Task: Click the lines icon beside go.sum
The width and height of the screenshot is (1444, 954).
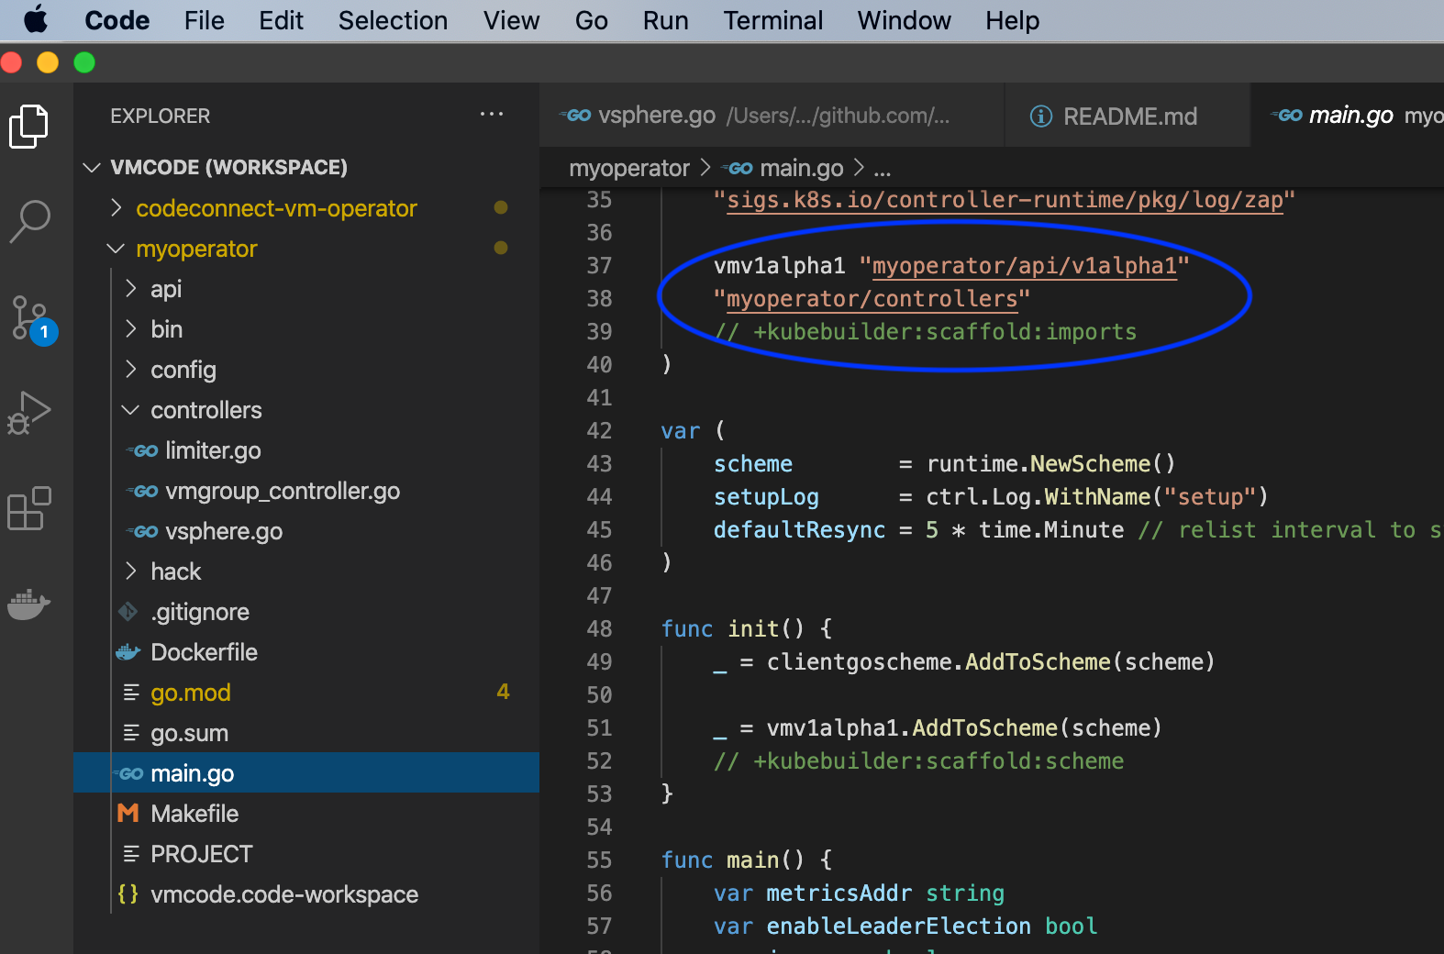Action: [x=131, y=733]
